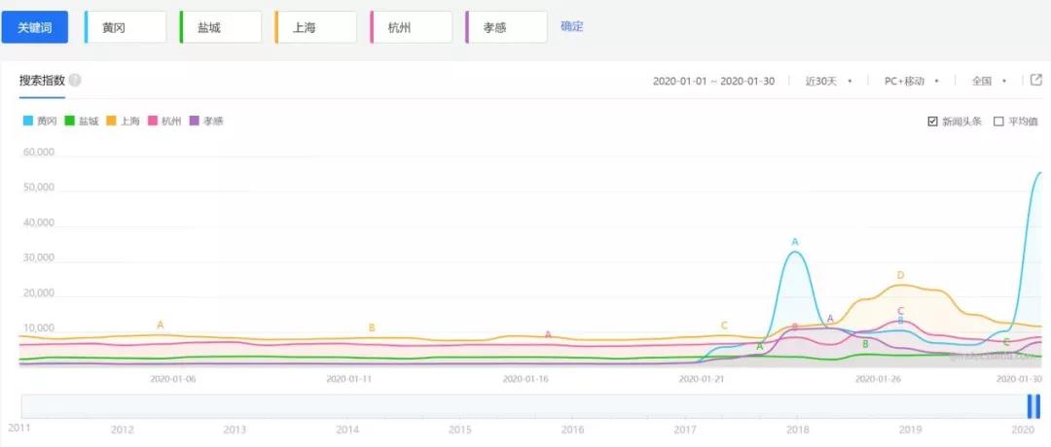Click the orange news marker B near 2020-01-11
Image resolution: width=1051 pixels, height=447 pixels.
point(372,327)
